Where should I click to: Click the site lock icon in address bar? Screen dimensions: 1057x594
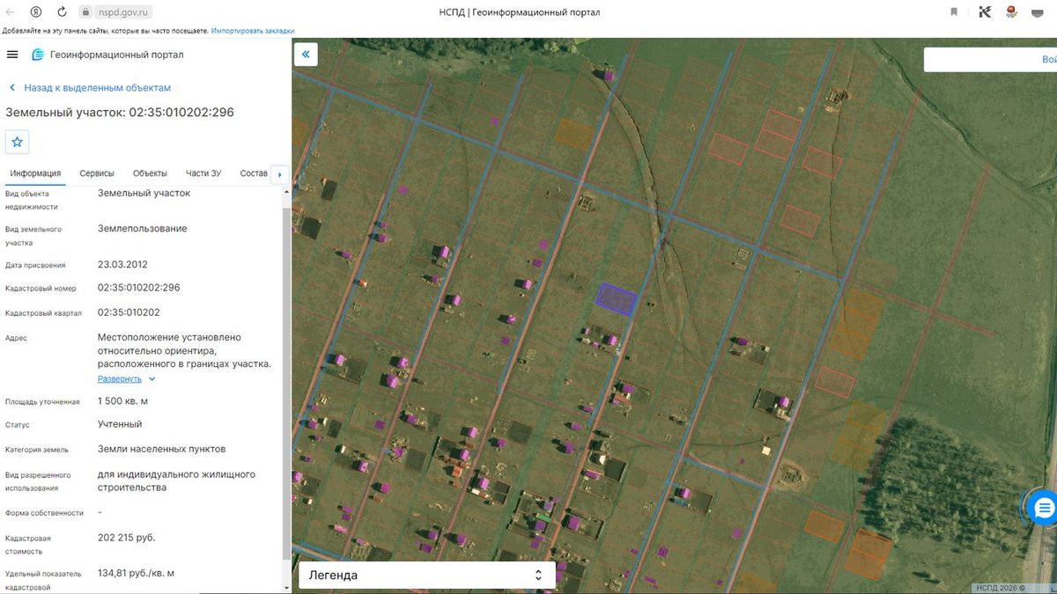click(x=86, y=12)
